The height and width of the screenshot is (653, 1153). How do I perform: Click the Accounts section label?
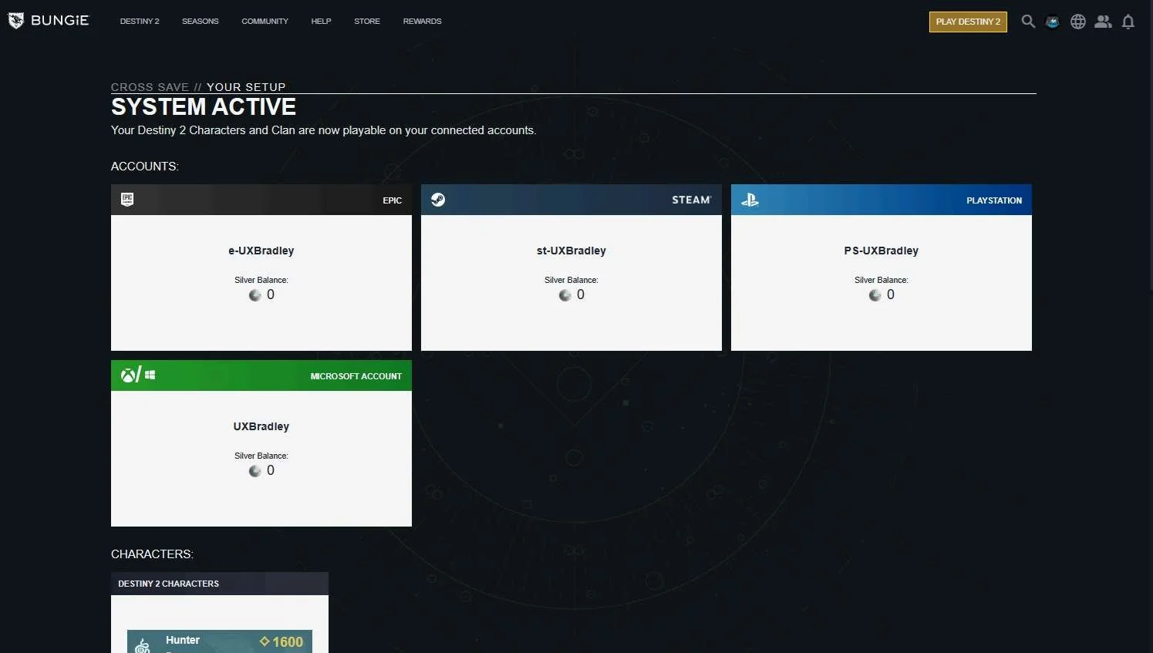coord(145,167)
